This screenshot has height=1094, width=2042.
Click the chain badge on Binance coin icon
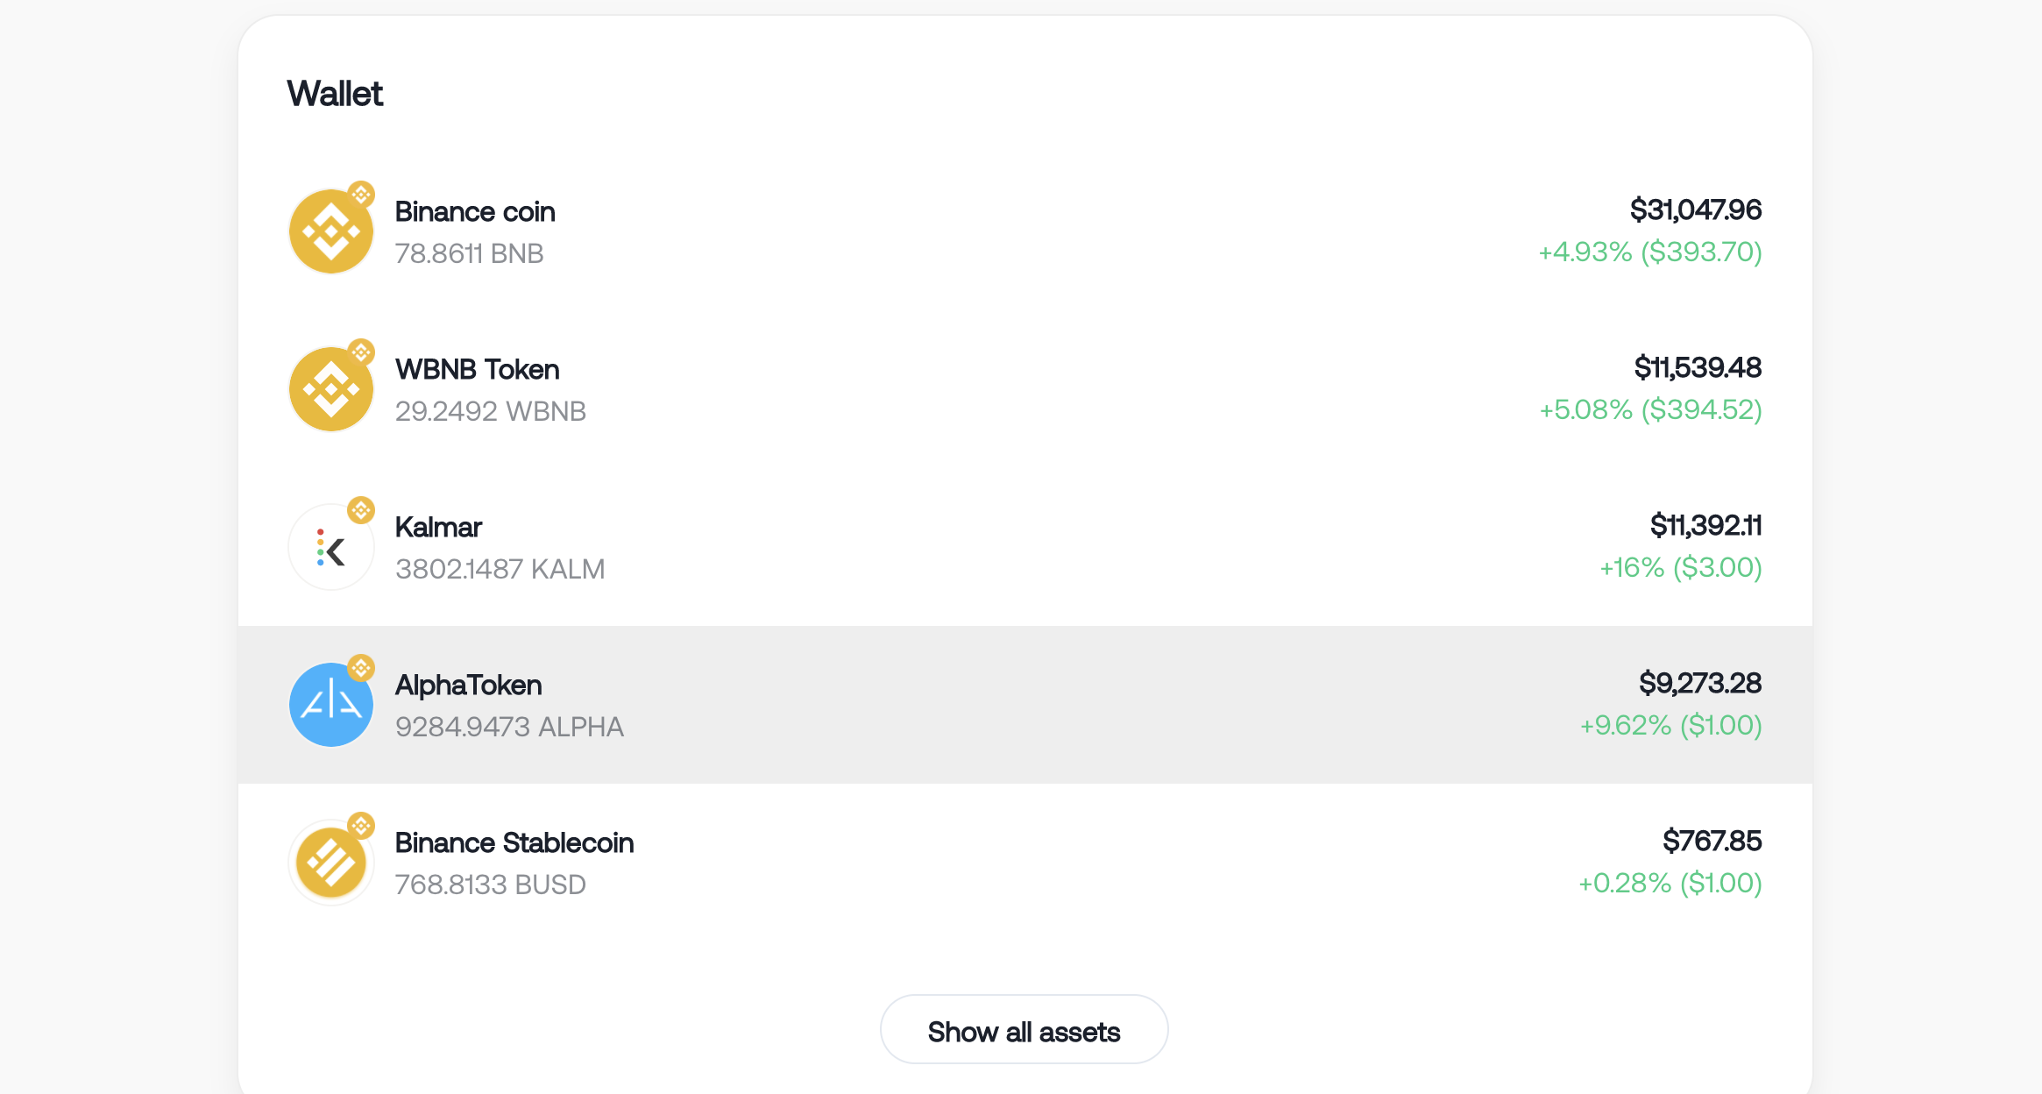(x=361, y=195)
